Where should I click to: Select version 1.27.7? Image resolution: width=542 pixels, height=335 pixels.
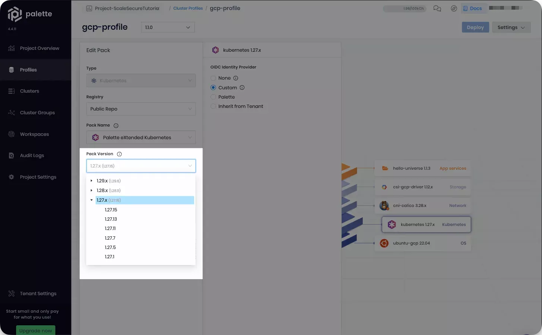point(110,238)
